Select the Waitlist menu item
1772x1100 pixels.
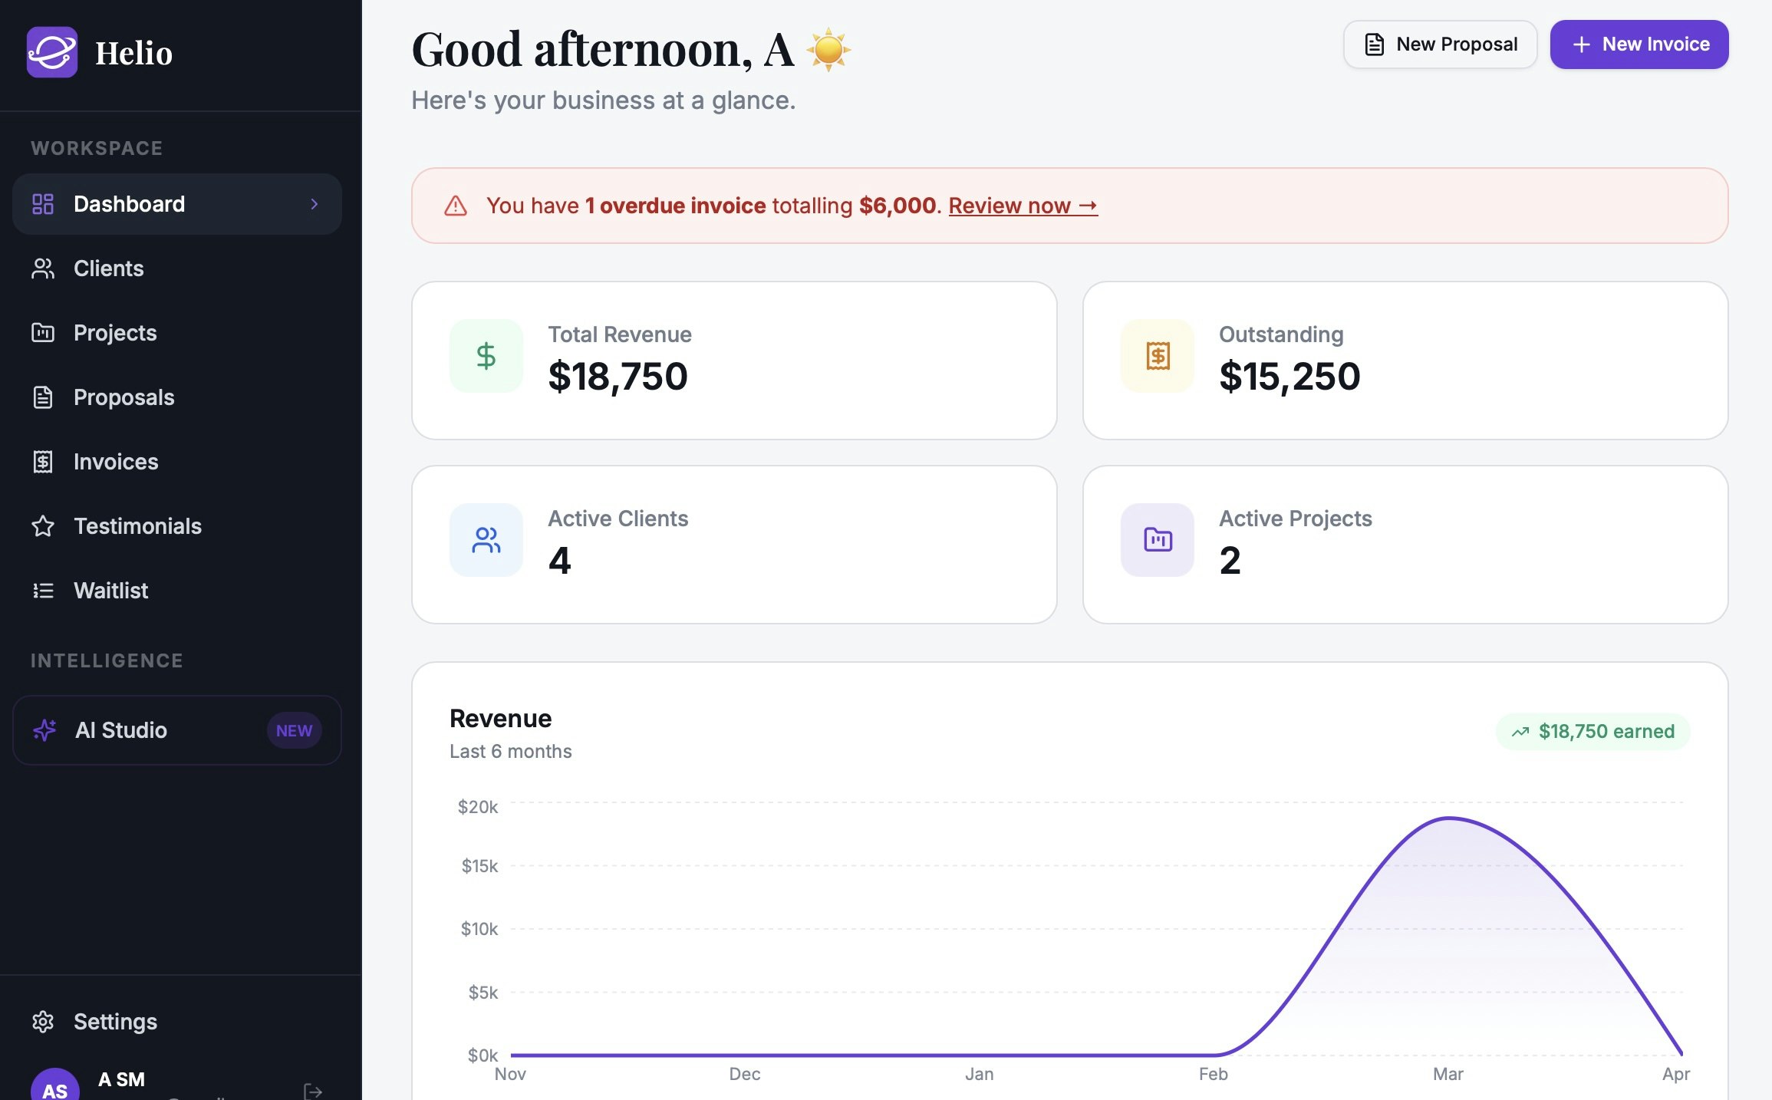pyautogui.click(x=110, y=591)
